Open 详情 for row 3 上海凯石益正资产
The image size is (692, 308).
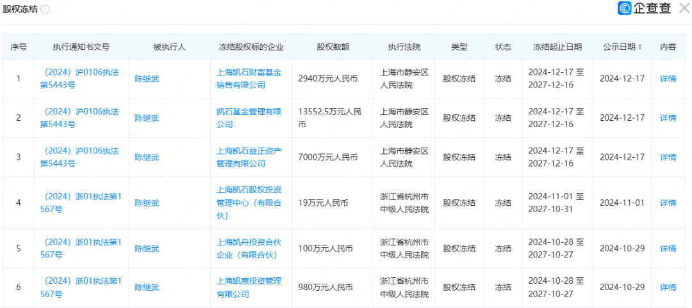tap(668, 157)
